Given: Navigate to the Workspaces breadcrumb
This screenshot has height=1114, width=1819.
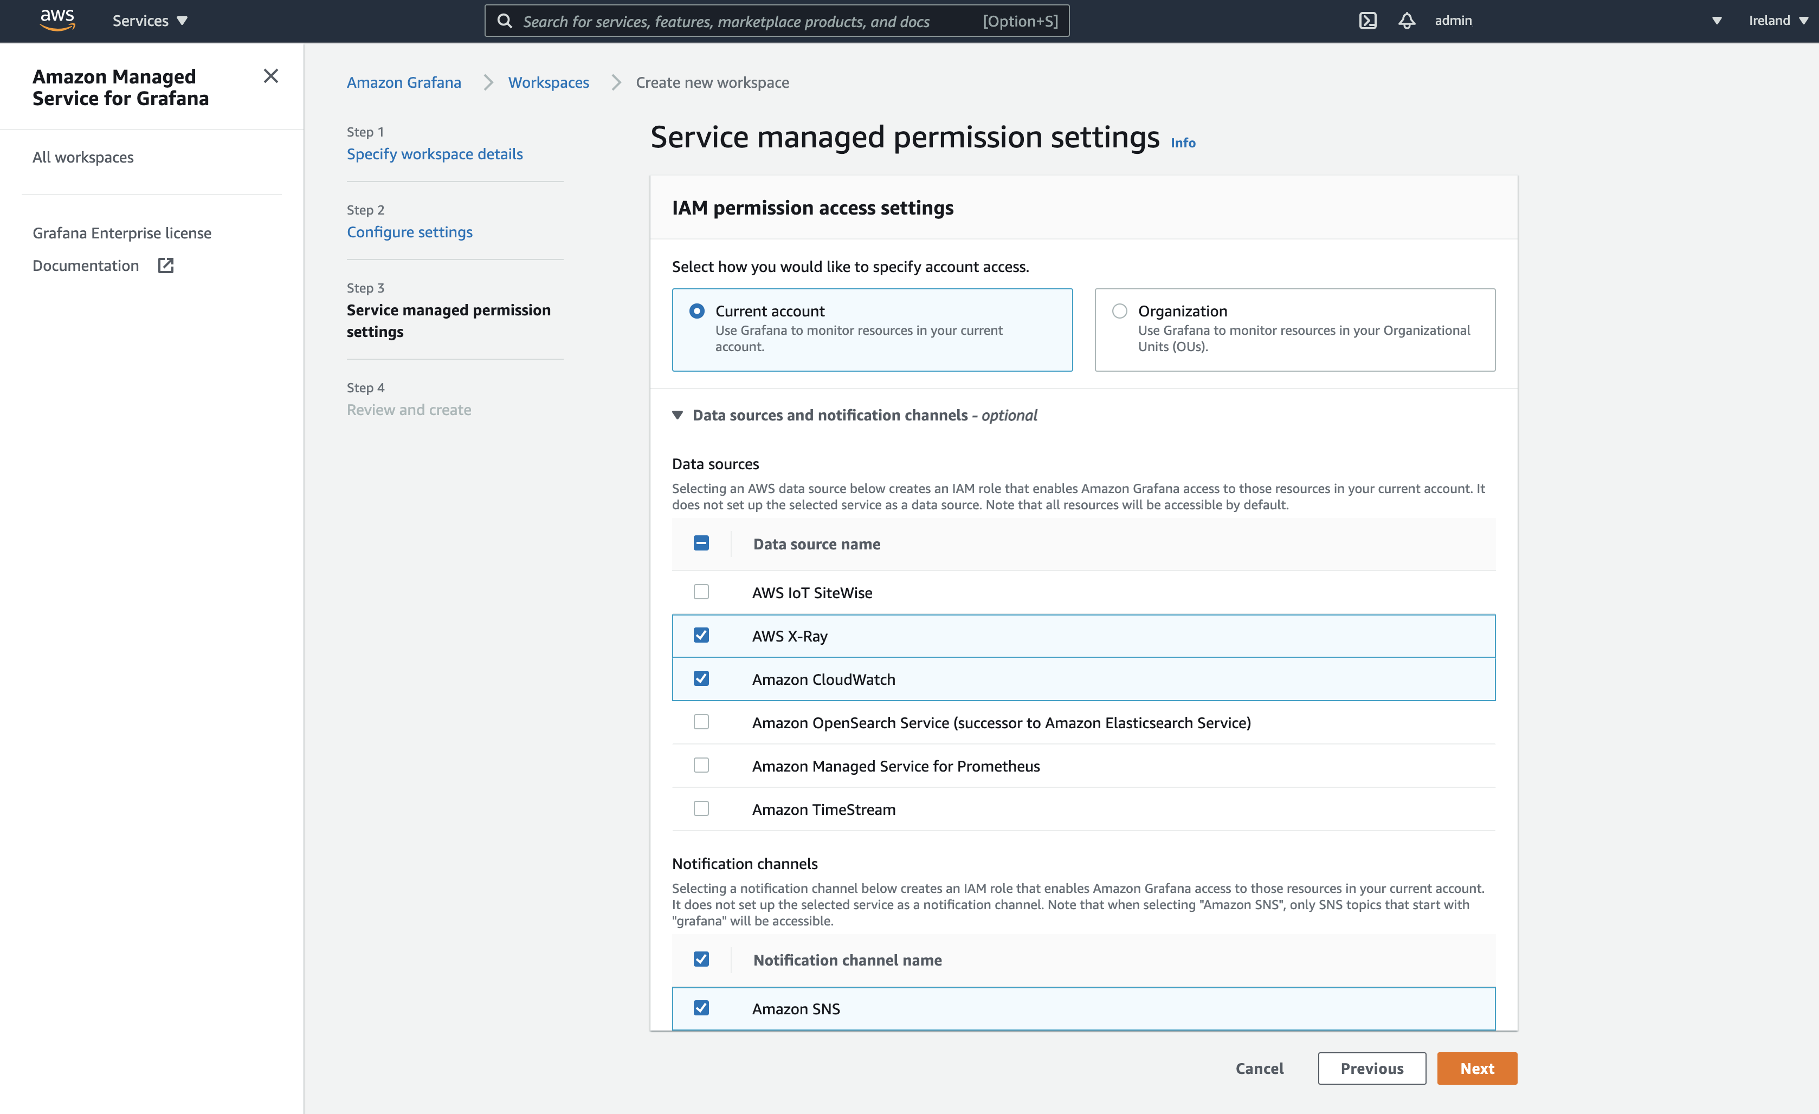Looking at the screenshot, I should (548, 82).
